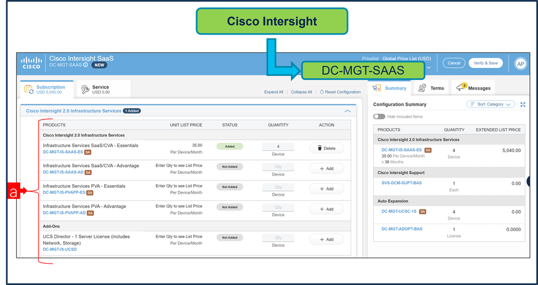Click the Messages megaphone icon
Screen dimensions: 538x285
pos(460,88)
